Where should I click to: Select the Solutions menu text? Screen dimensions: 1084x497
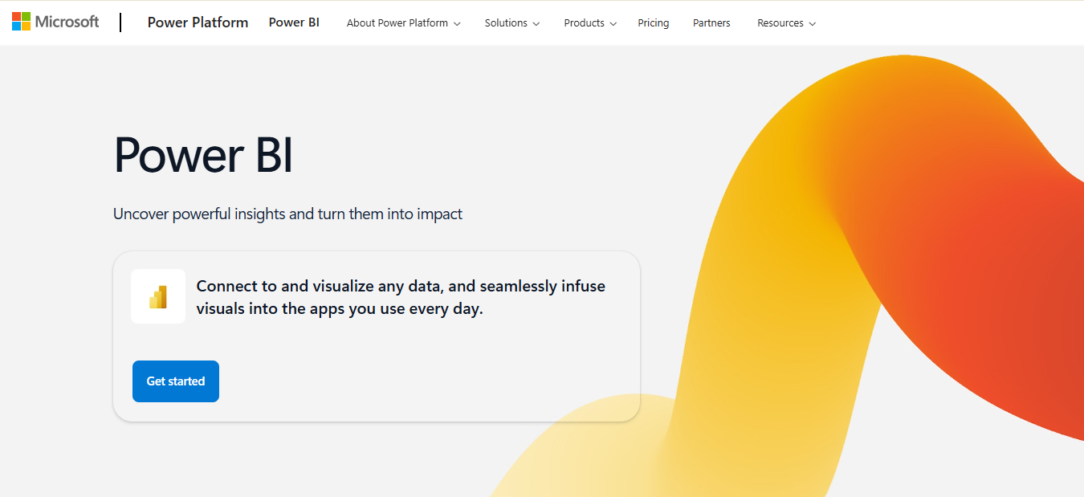tap(506, 23)
